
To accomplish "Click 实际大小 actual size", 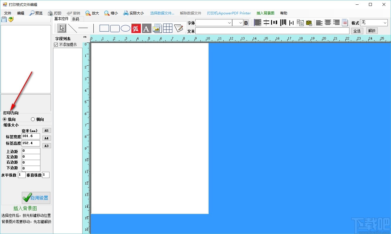I will point(133,13).
